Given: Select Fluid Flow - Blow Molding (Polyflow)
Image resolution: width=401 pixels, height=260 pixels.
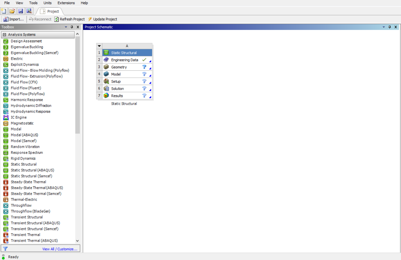Looking at the screenshot, I should 40,70.
